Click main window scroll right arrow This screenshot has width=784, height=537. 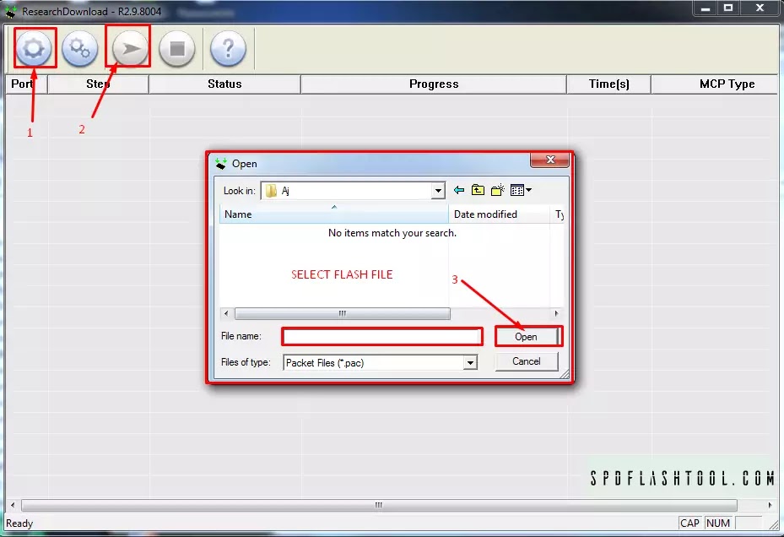pos(770,505)
